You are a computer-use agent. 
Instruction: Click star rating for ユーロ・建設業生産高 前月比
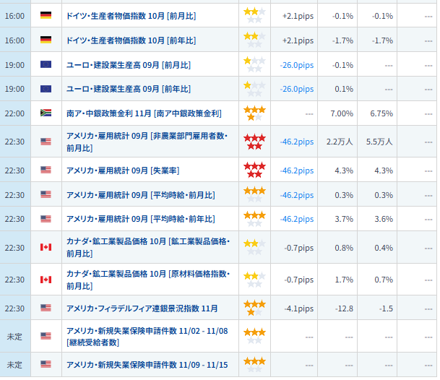(254, 64)
